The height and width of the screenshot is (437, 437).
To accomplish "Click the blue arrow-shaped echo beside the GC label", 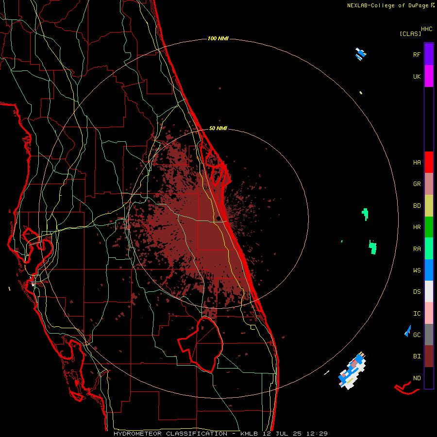I will [408, 331].
